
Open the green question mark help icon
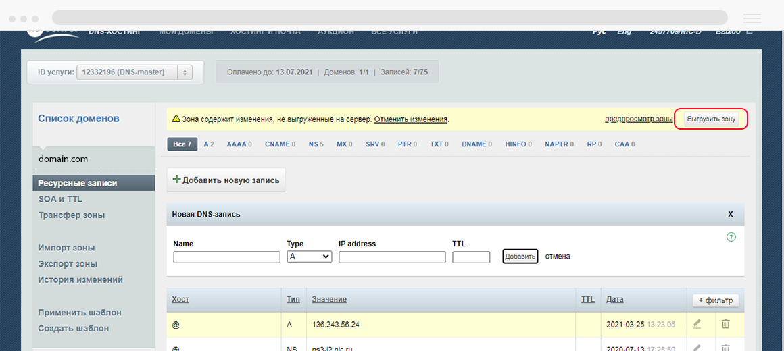pyautogui.click(x=731, y=237)
